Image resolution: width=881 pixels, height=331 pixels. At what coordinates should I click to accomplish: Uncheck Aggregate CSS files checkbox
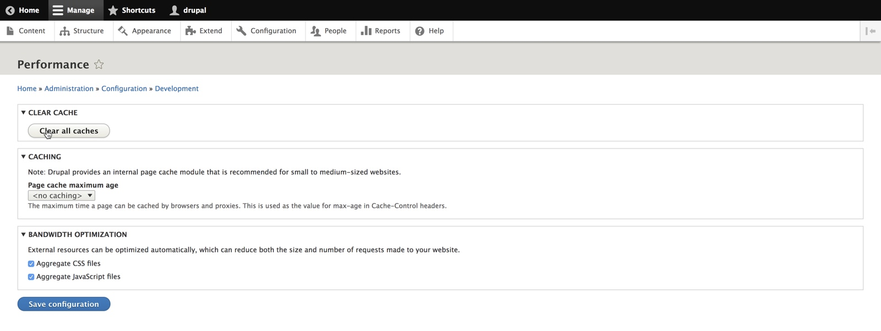click(31, 264)
